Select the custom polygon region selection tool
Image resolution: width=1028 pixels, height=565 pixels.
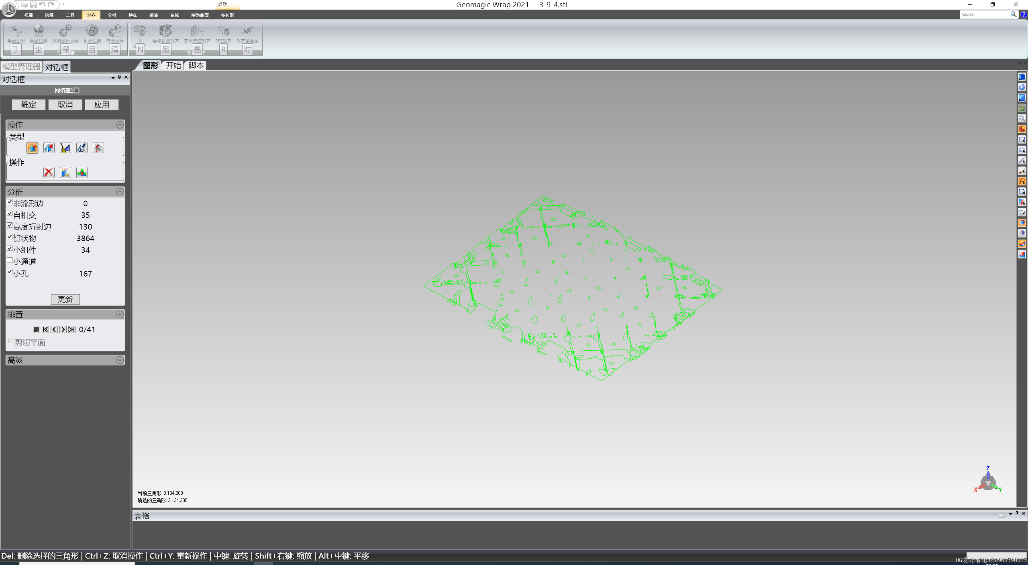(1022, 191)
